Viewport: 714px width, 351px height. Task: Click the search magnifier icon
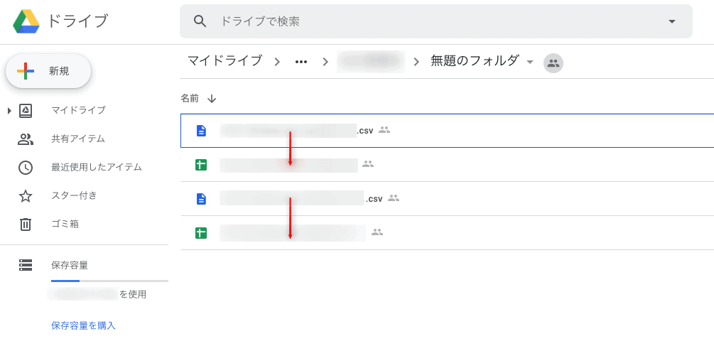tap(201, 21)
